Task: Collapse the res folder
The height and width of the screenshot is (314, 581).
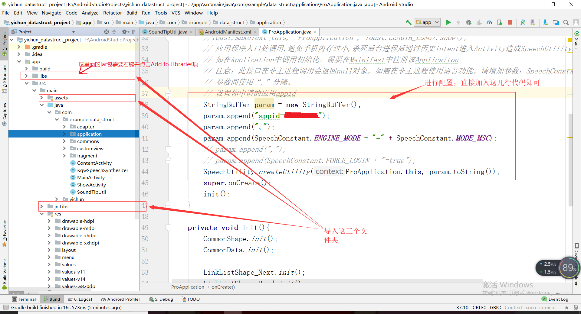Action: point(42,214)
